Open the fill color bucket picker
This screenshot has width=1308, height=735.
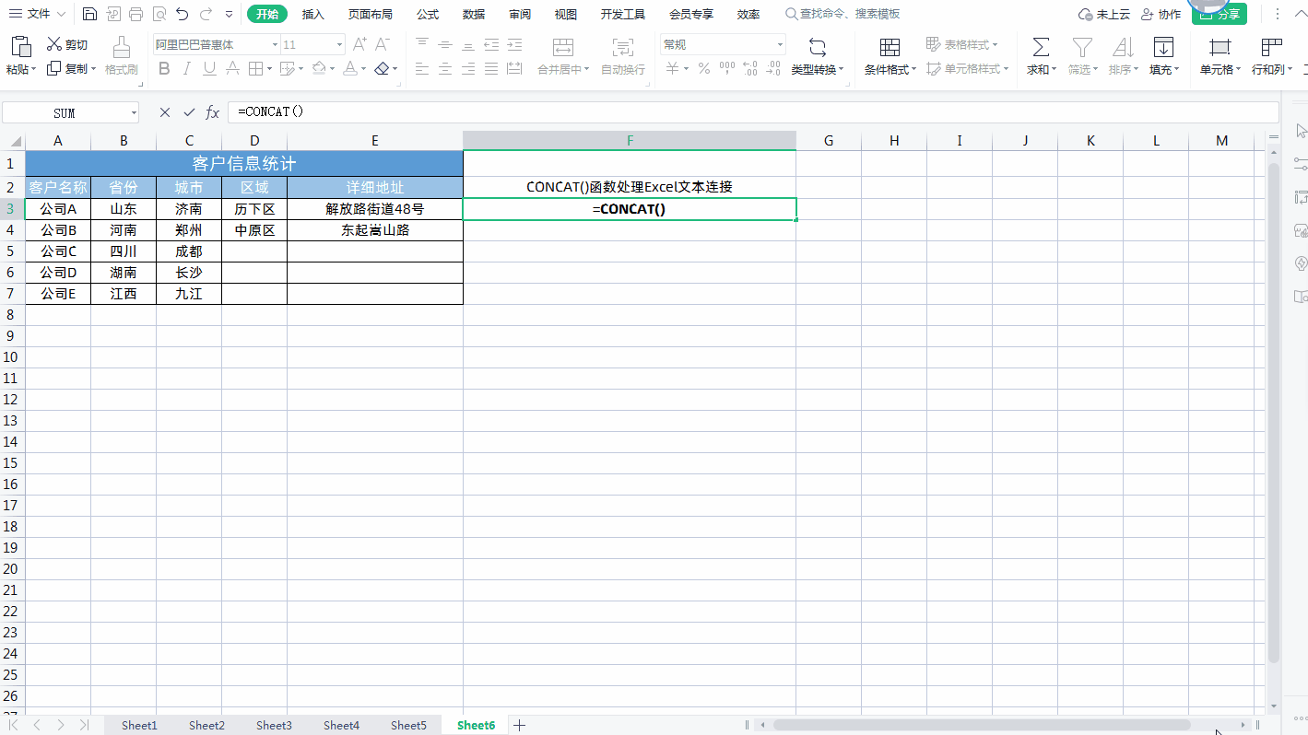click(318, 68)
